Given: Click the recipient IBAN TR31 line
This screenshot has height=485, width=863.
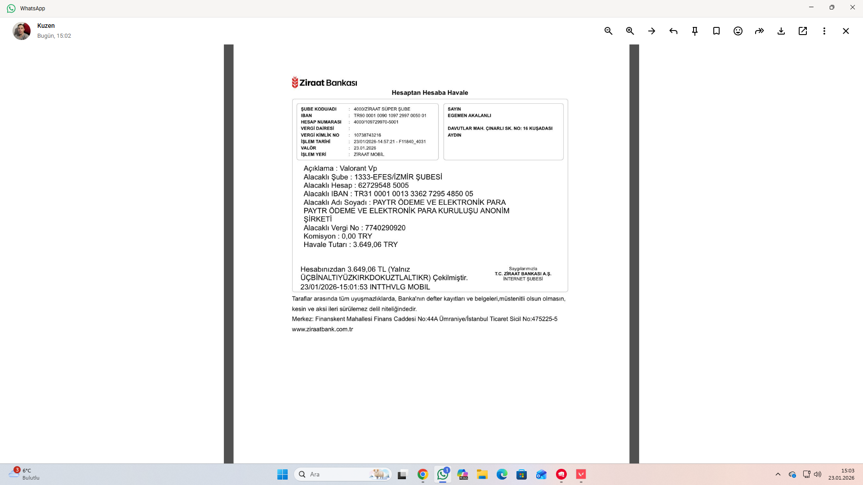Looking at the screenshot, I should 388,194.
